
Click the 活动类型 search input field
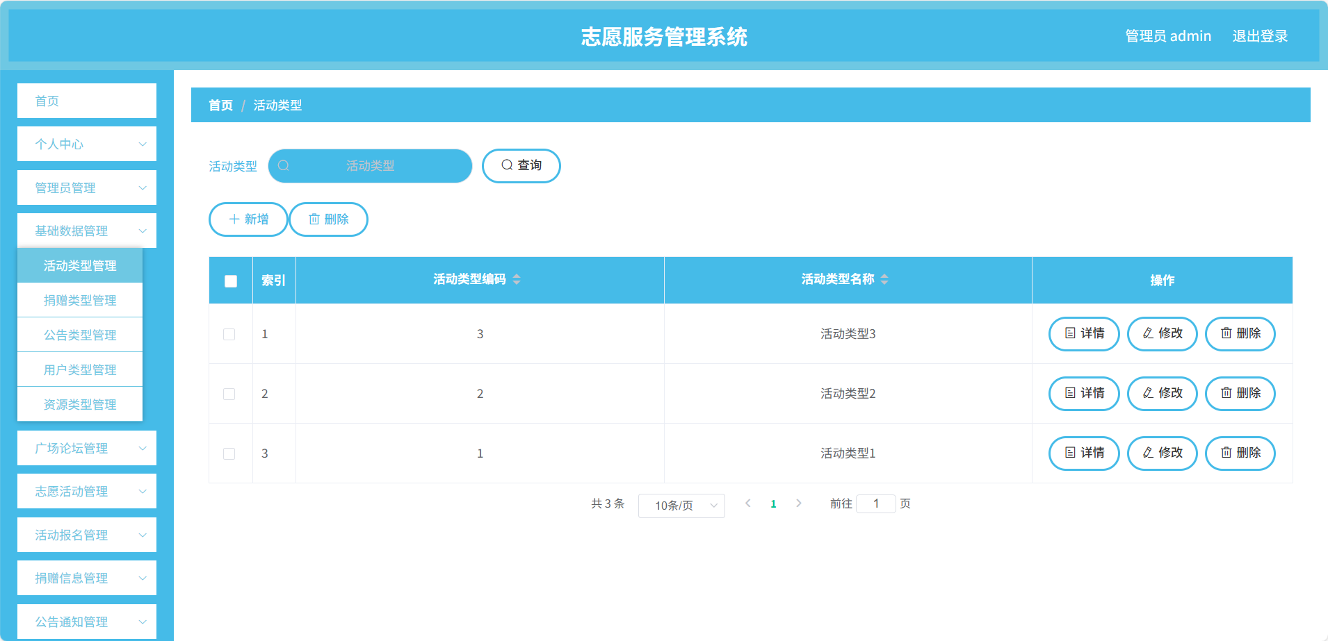(x=370, y=166)
